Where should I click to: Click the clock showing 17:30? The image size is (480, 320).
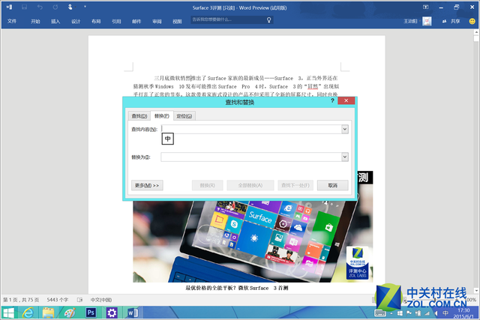point(463,310)
